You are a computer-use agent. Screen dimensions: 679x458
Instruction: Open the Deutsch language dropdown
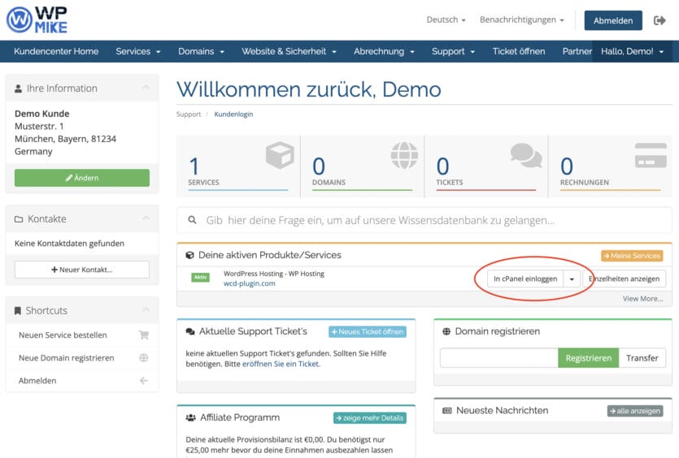[x=446, y=20]
